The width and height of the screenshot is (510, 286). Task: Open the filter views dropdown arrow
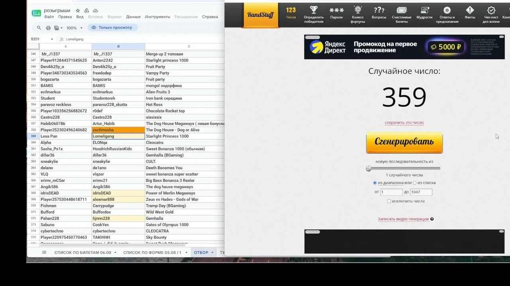(x=61, y=28)
